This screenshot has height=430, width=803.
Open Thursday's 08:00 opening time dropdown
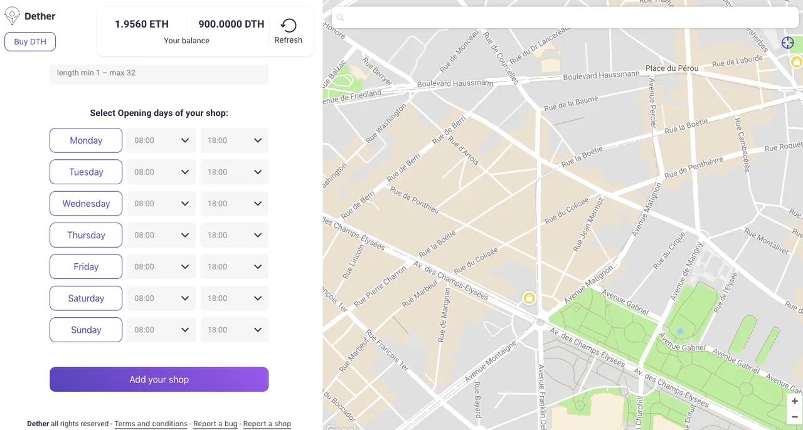[161, 235]
